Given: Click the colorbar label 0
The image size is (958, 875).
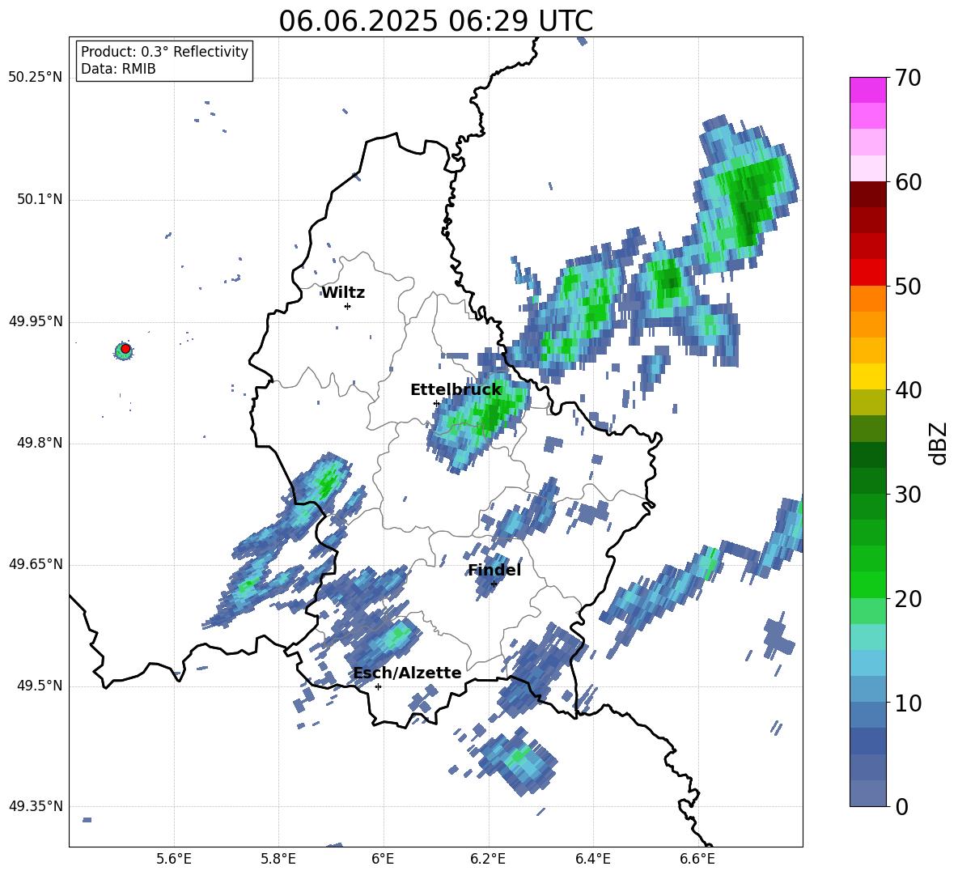Looking at the screenshot, I should tap(901, 806).
